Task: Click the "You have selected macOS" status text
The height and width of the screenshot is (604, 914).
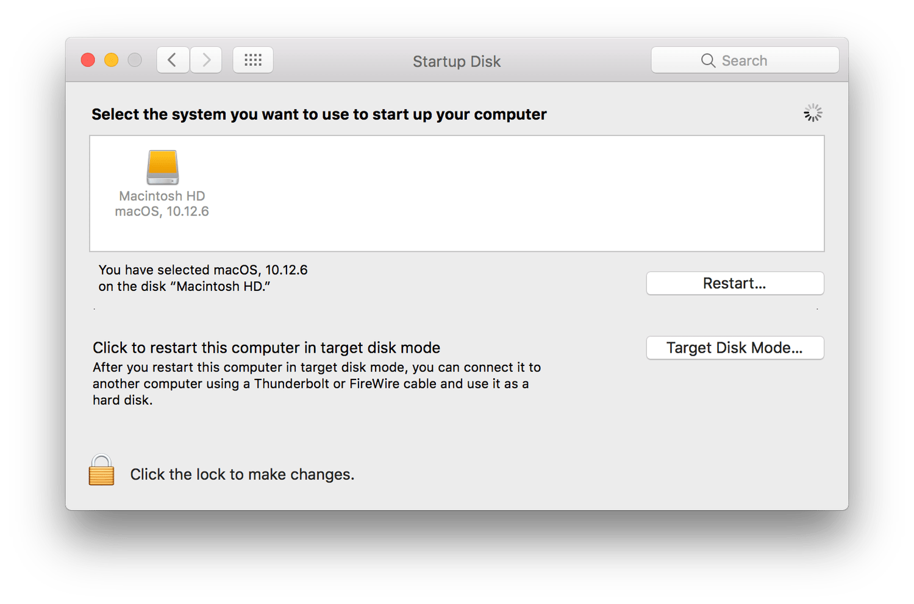Action: [203, 278]
